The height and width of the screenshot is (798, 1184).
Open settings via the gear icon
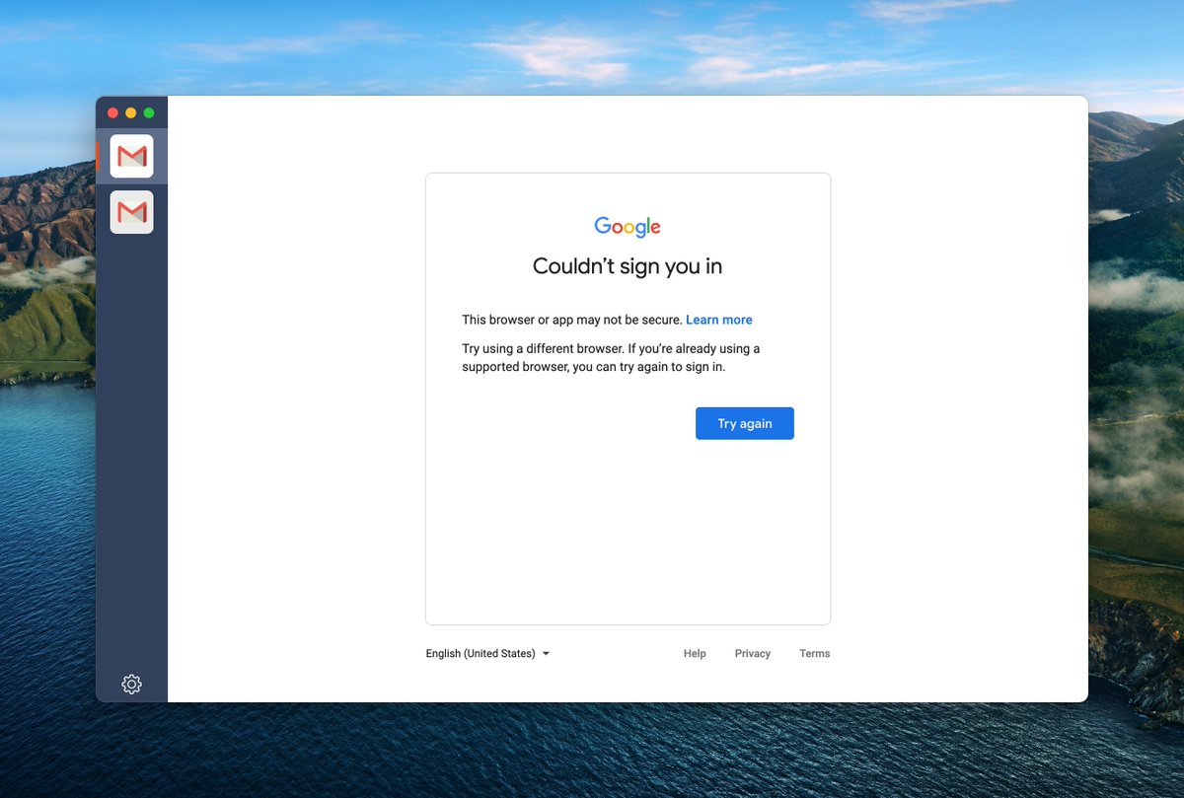pos(131,684)
